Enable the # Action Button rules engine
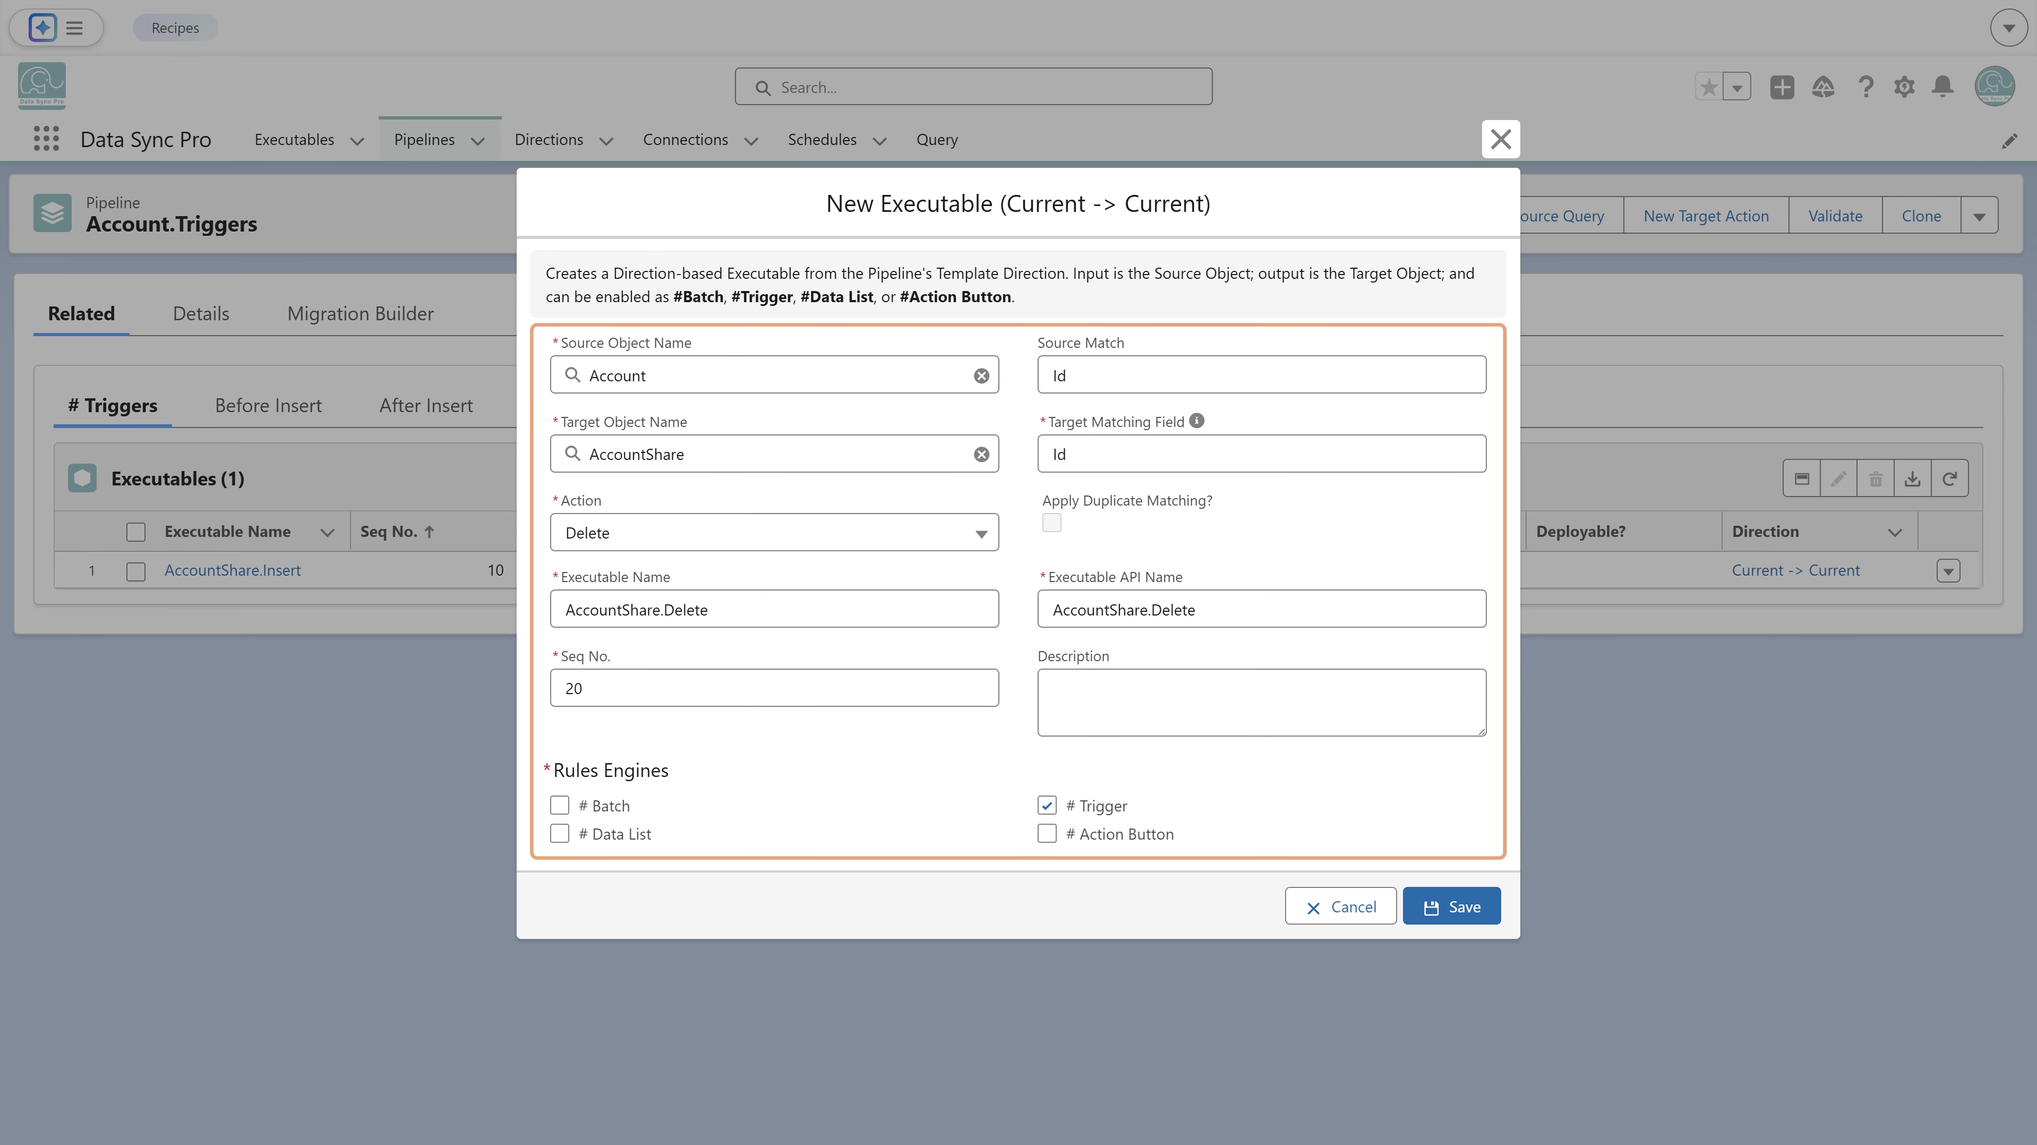The height and width of the screenshot is (1145, 2037). point(1047,833)
